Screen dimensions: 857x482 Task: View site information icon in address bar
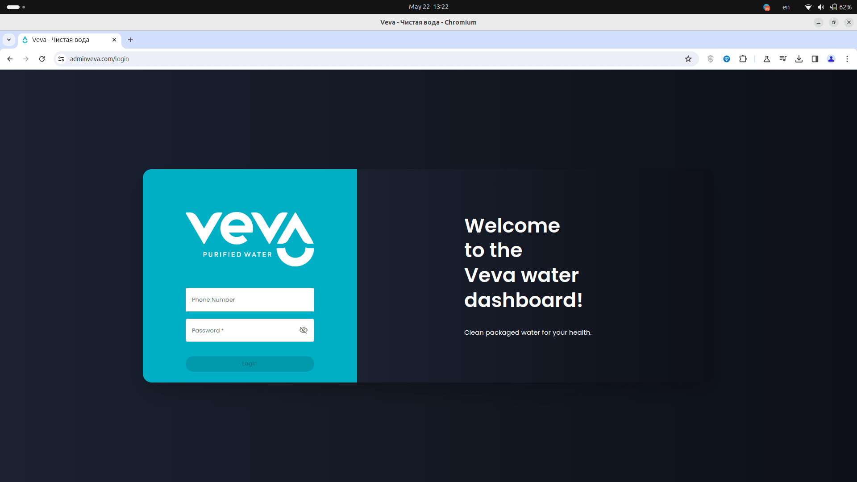(x=61, y=59)
